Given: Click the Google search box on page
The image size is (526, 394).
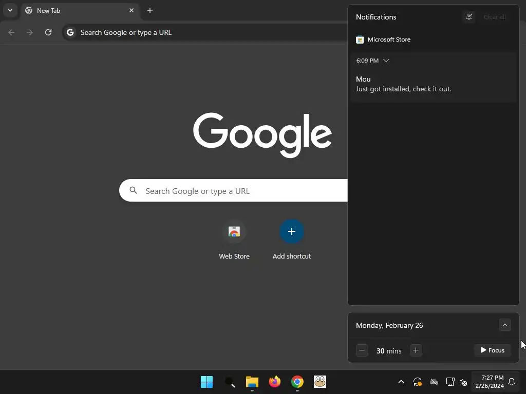Looking at the screenshot, I should (x=234, y=191).
